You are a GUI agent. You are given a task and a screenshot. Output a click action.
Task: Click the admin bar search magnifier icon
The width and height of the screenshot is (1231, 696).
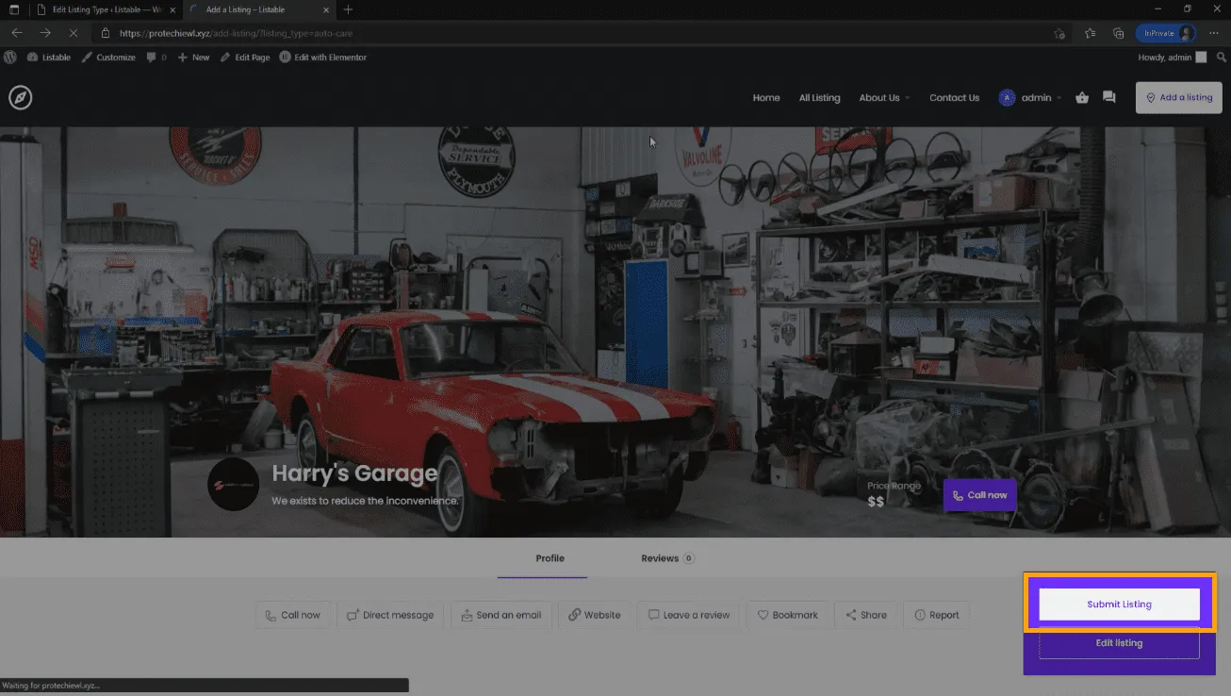point(1222,58)
